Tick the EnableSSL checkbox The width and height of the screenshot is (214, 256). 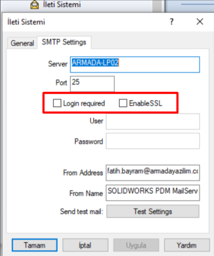[x=123, y=103]
